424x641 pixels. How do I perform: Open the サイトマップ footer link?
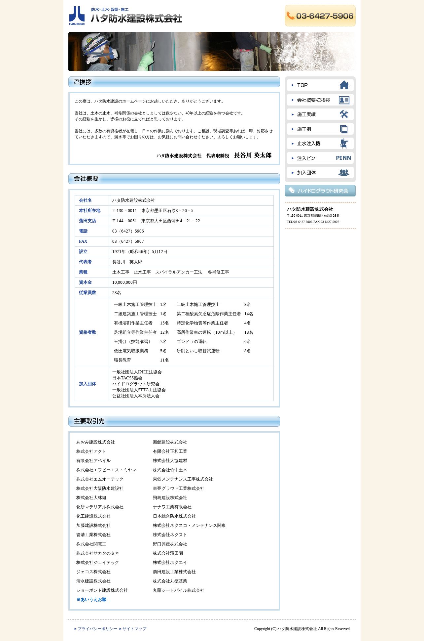[134, 629]
